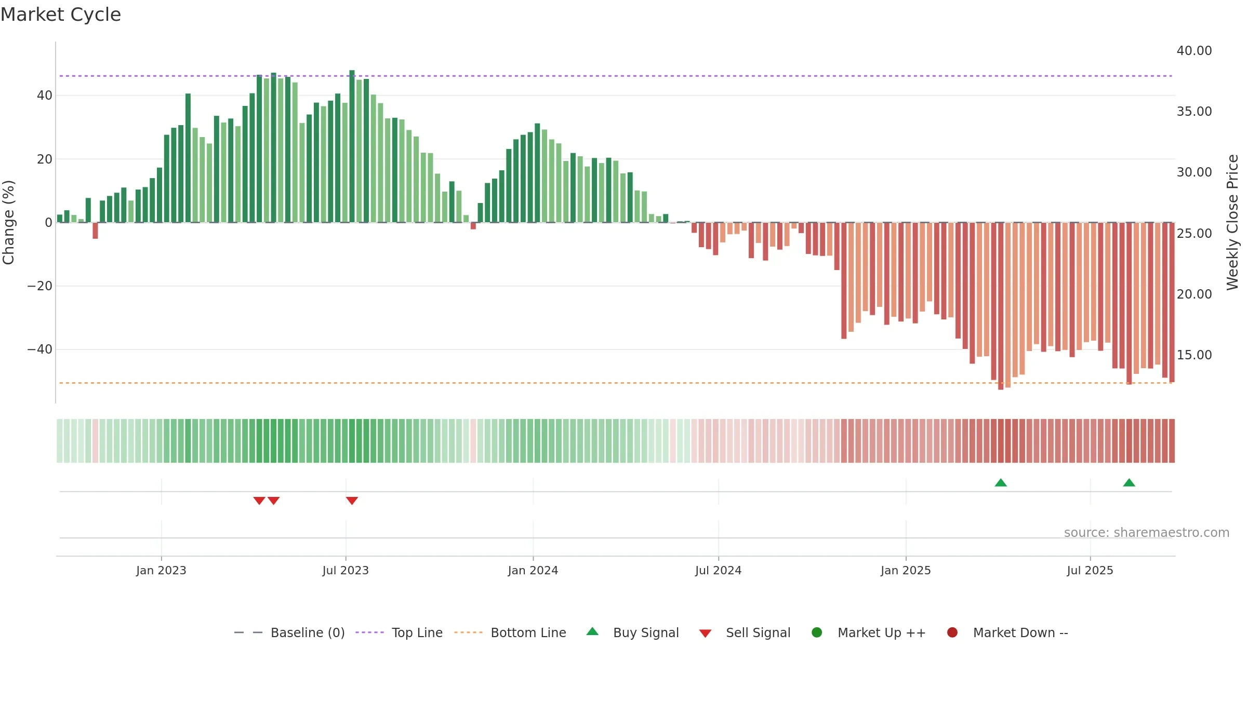The image size is (1247, 701).
Task: Click the 20.00 right axis value
Action: click(x=1194, y=294)
